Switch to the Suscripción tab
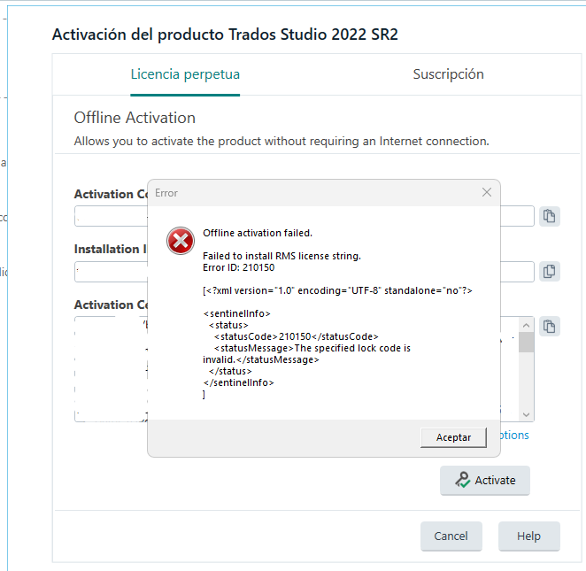 pyautogui.click(x=448, y=74)
